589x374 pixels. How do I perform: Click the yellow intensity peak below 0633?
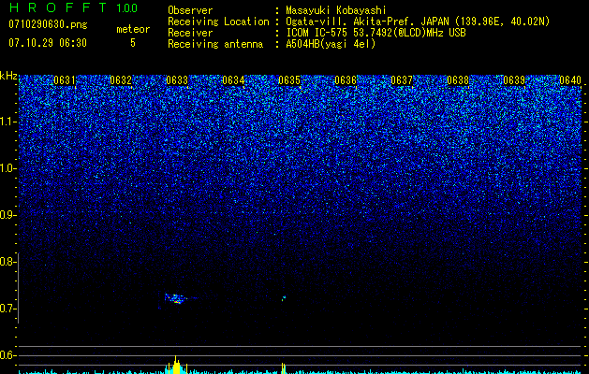point(176,365)
